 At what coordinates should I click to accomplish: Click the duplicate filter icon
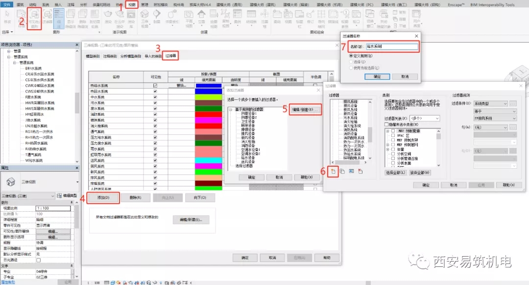(342, 172)
